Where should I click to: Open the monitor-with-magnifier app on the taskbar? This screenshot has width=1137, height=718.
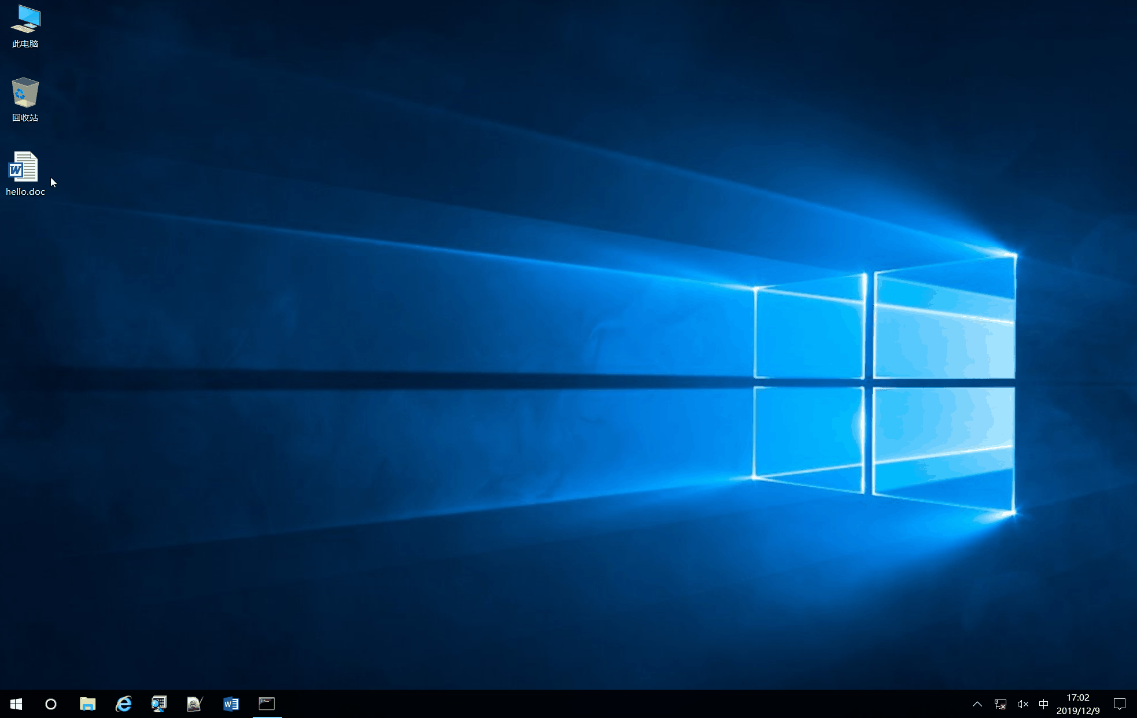pyautogui.click(x=159, y=704)
